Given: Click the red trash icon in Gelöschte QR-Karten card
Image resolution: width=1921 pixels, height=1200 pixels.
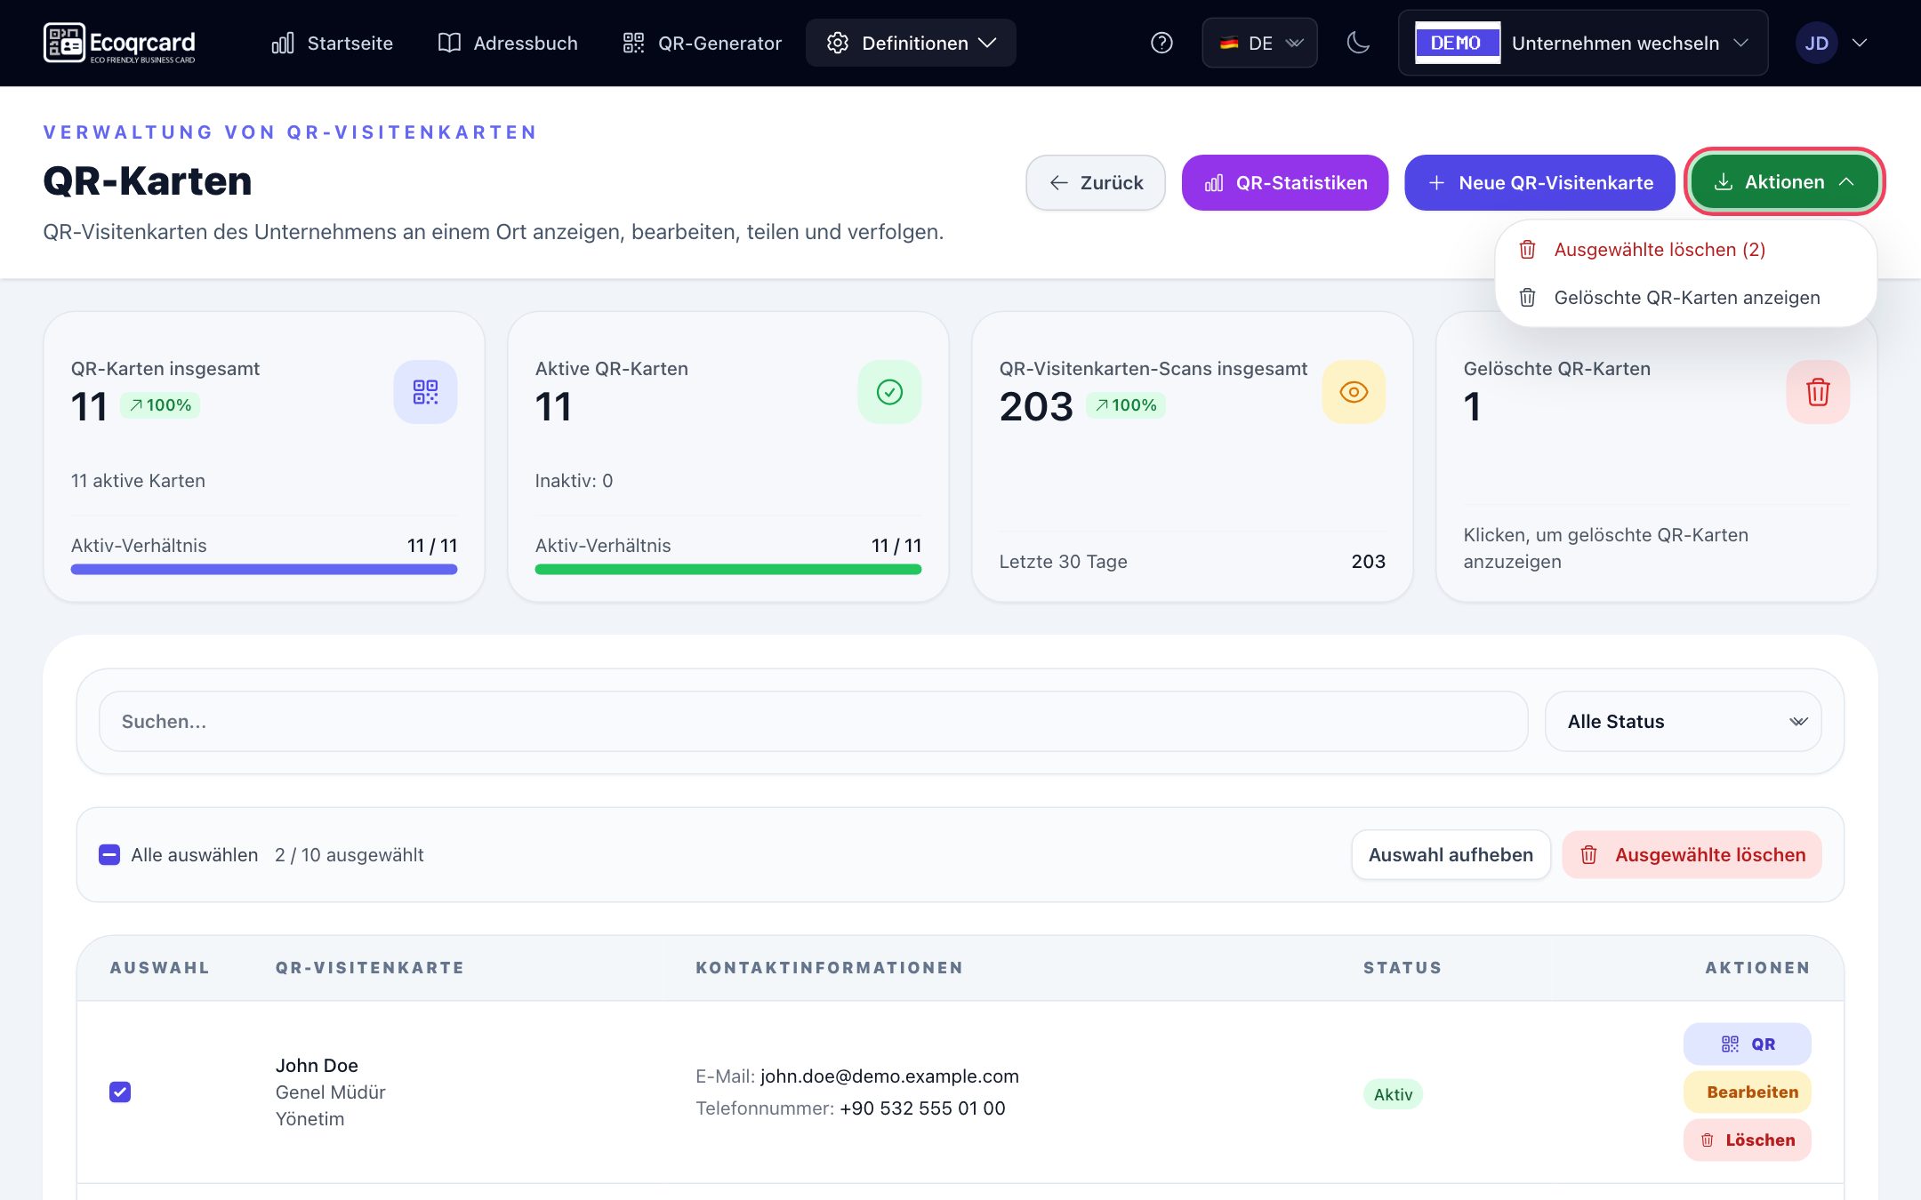Looking at the screenshot, I should [x=1818, y=392].
